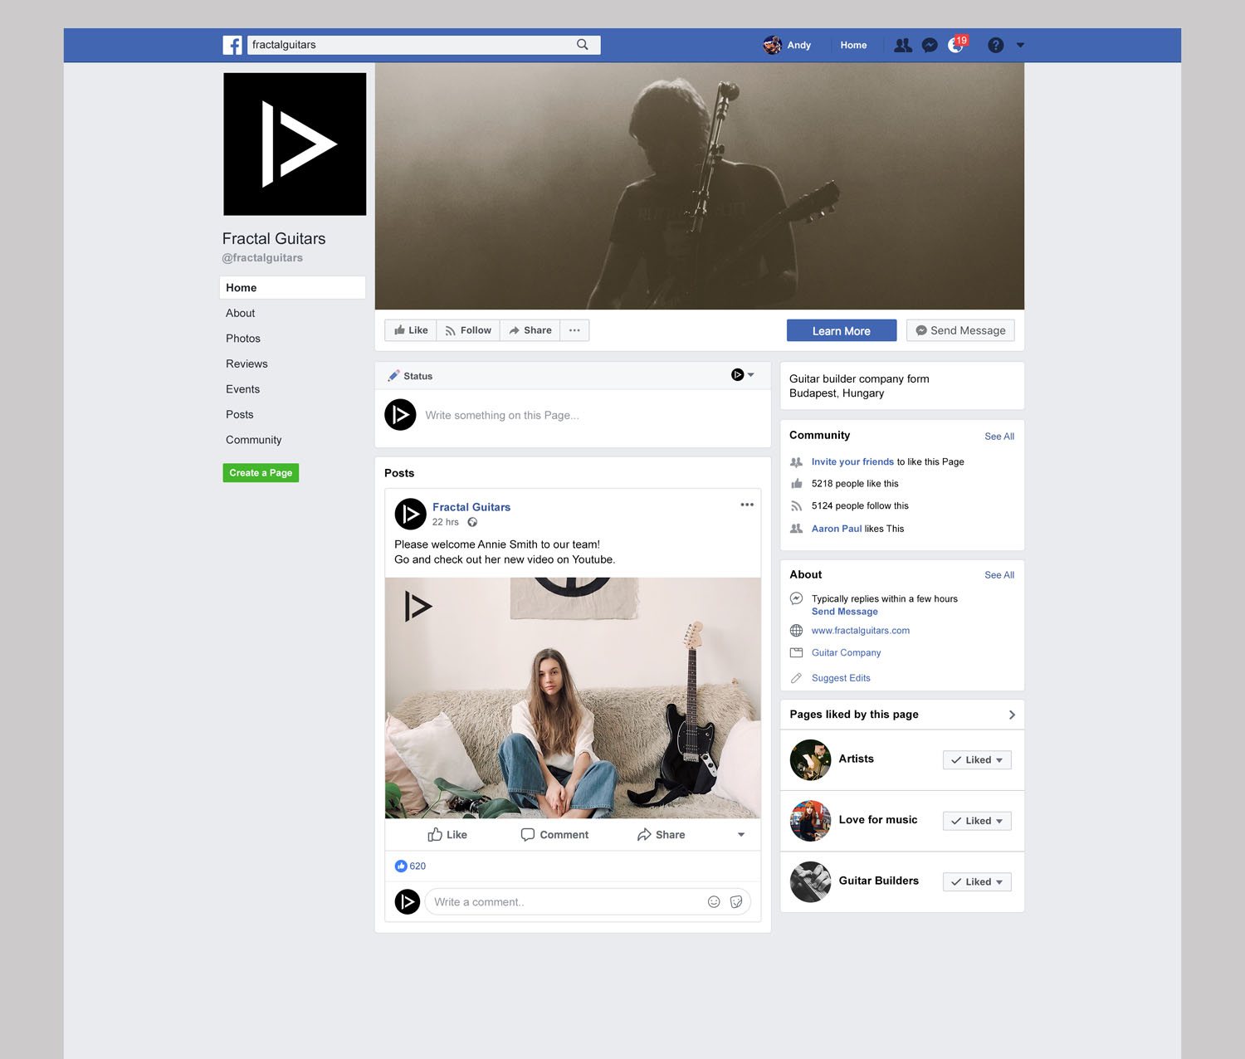The width and height of the screenshot is (1245, 1059).
Task: Open account dropdown arrow in top bar
Action: (1020, 46)
